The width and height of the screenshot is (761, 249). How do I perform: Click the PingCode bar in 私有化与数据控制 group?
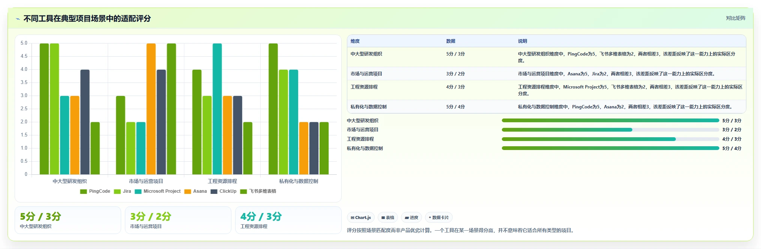pyautogui.click(x=273, y=109)
